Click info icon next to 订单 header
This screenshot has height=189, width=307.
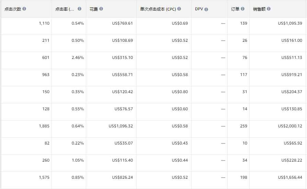pyautogui.click(x=242, y=9)
